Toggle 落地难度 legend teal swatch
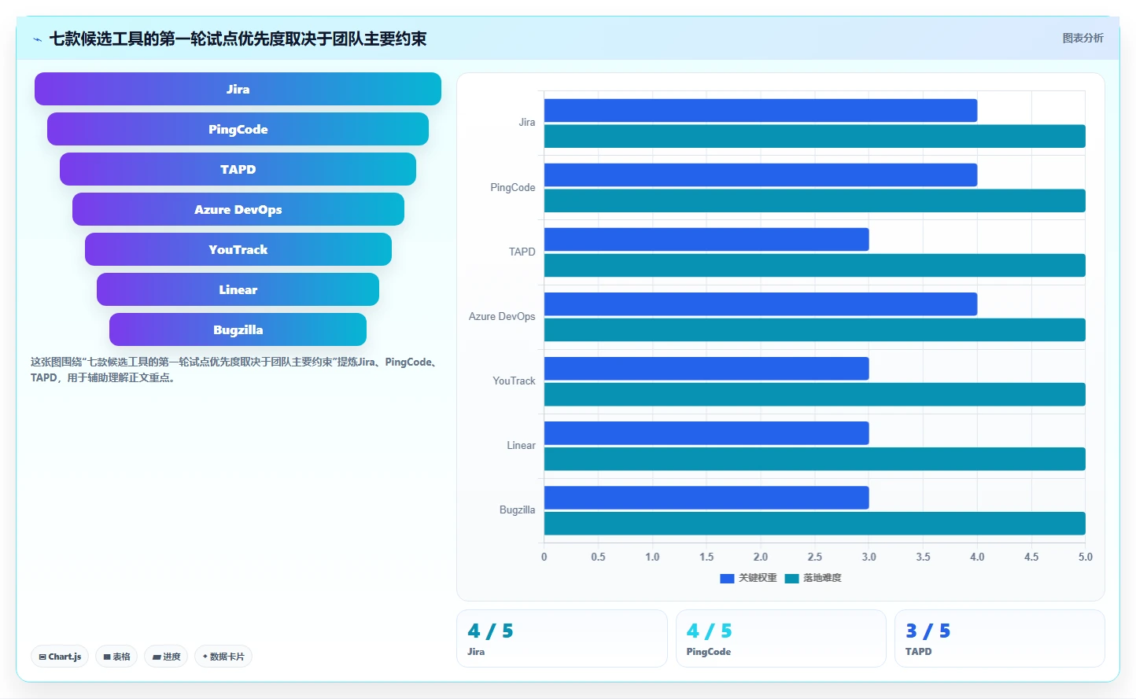The image size is (1136, 699). [x=791, y=578]
